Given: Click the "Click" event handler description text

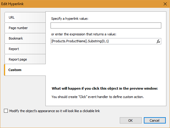Looking at the screenshot, I should [97, 97].
